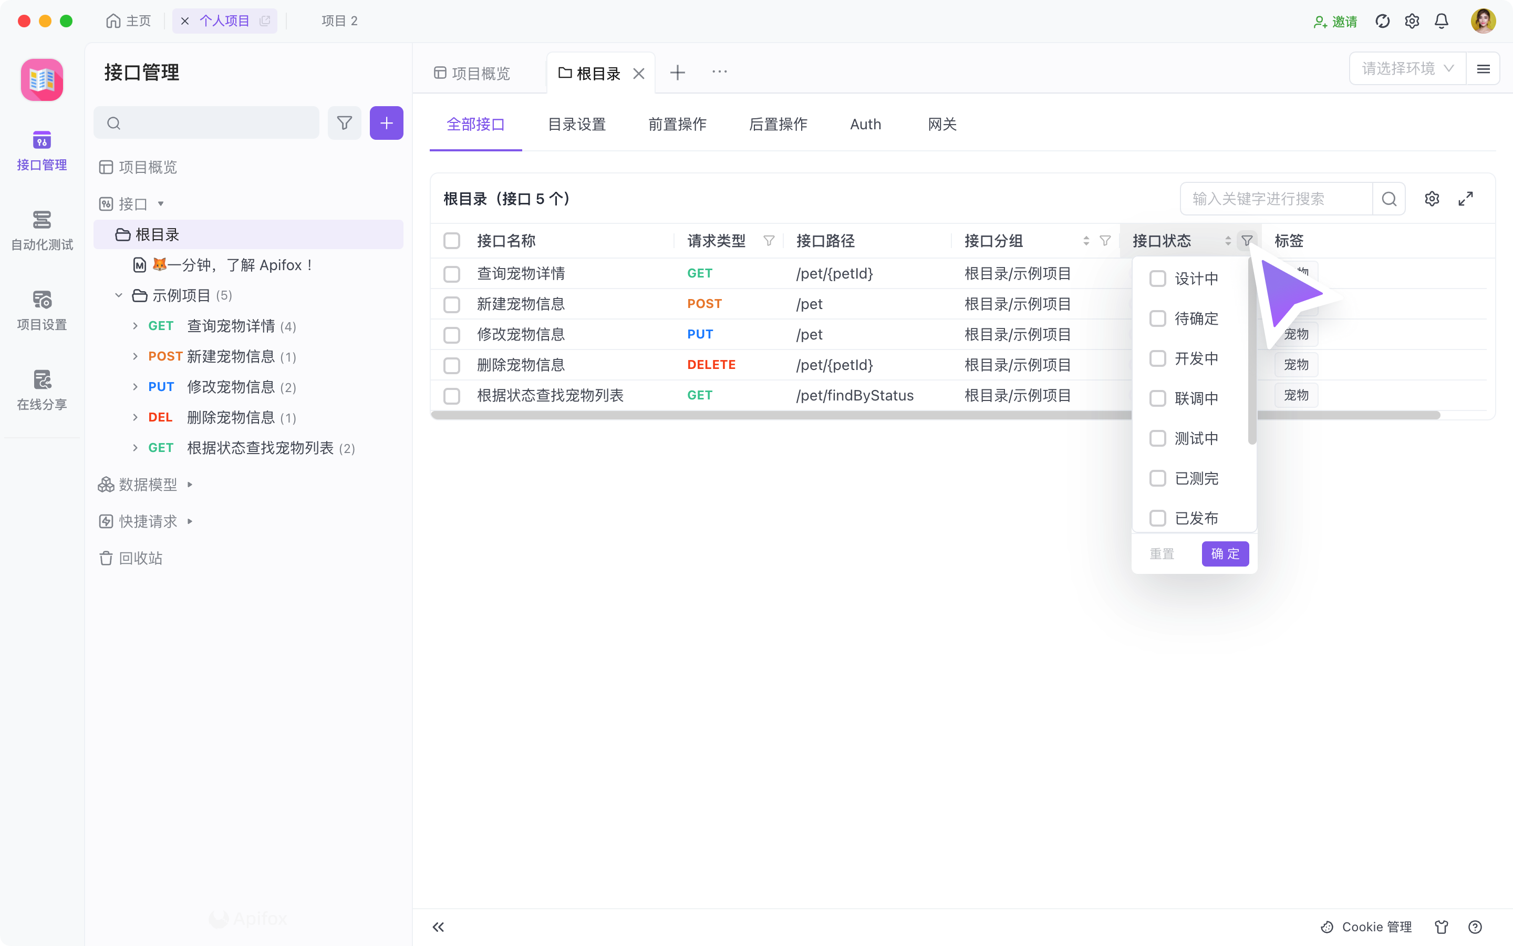This screenshot has height=946, width=1513.
Task: Collapse the 示例项目 folder in the tree
Action: click(119, 295)
